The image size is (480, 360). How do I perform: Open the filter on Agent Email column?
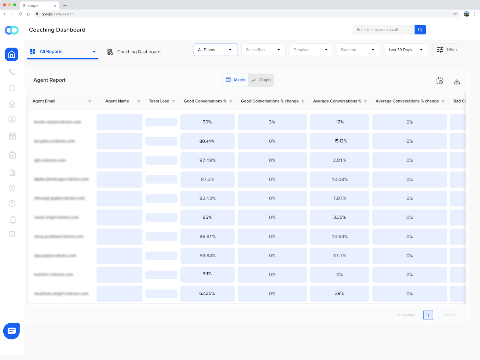tap(89, 101)
